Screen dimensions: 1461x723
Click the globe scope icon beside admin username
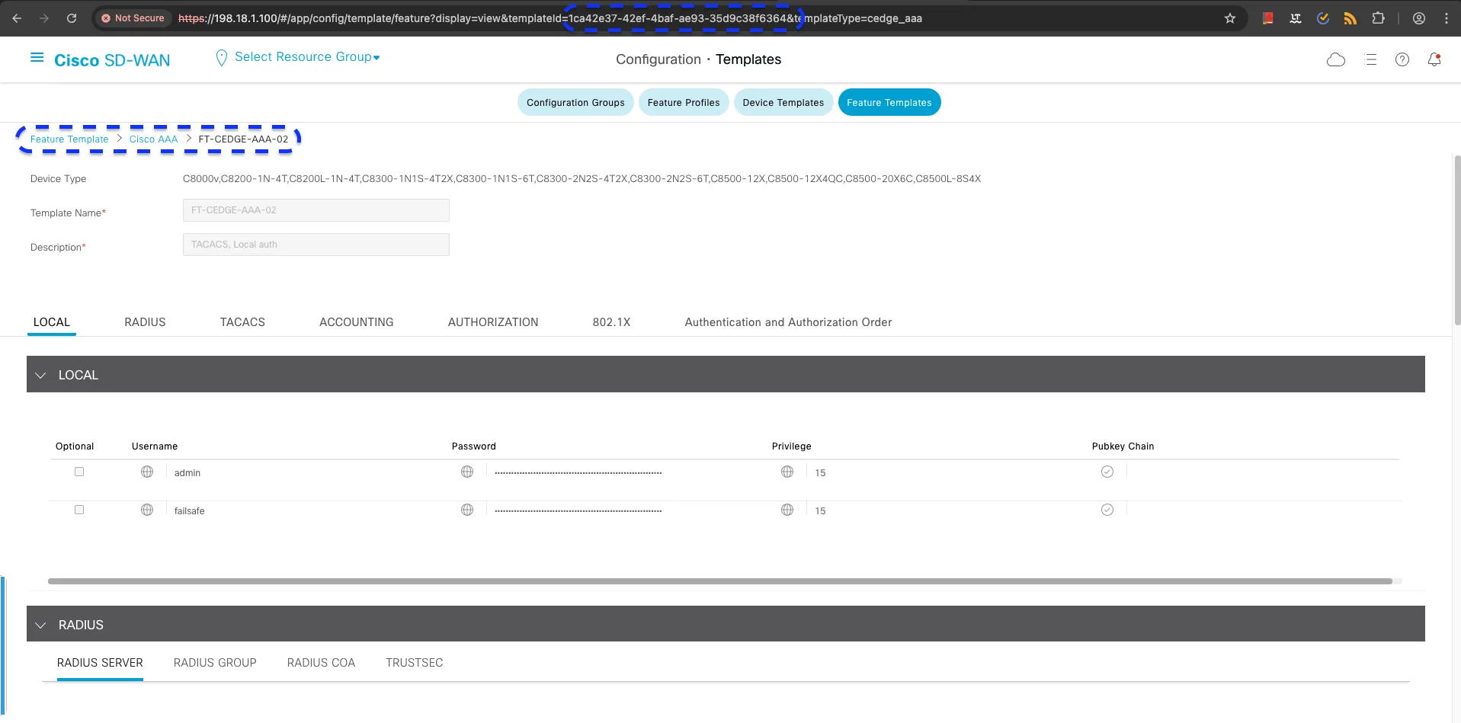pos(147,472)
